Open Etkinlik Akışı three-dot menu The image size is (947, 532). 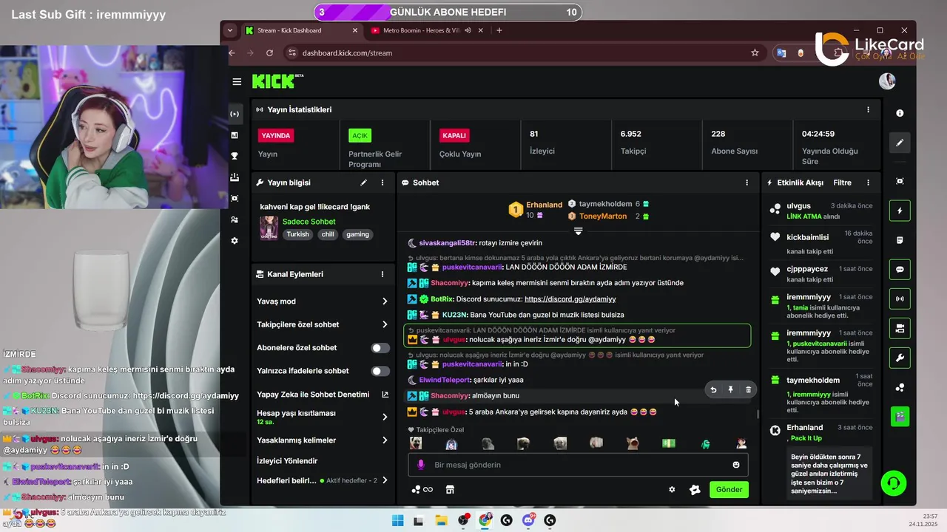pos(868,183)
